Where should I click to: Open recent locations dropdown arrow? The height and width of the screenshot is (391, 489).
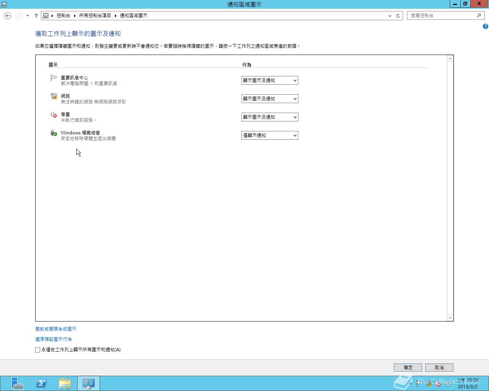click(x=28, y=16)
